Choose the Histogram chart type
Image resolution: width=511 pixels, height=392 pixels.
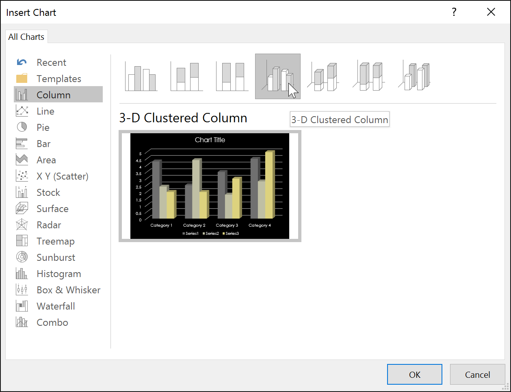pos(58,273)
